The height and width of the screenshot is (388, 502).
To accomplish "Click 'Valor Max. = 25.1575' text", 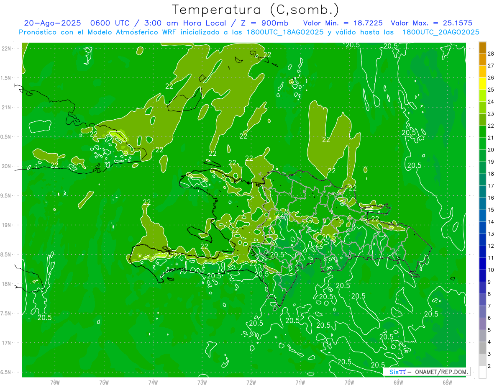I will [431, 23].
